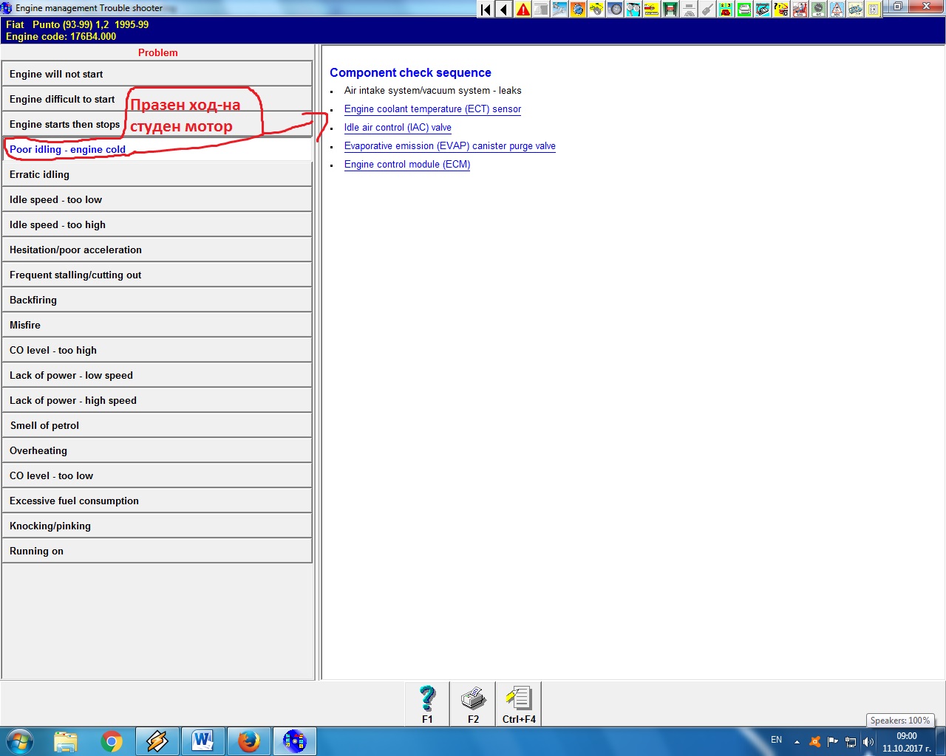Click the Ctrl+F4 notes icon
Viewport: 946px width, 756px height.
point(519,704)
